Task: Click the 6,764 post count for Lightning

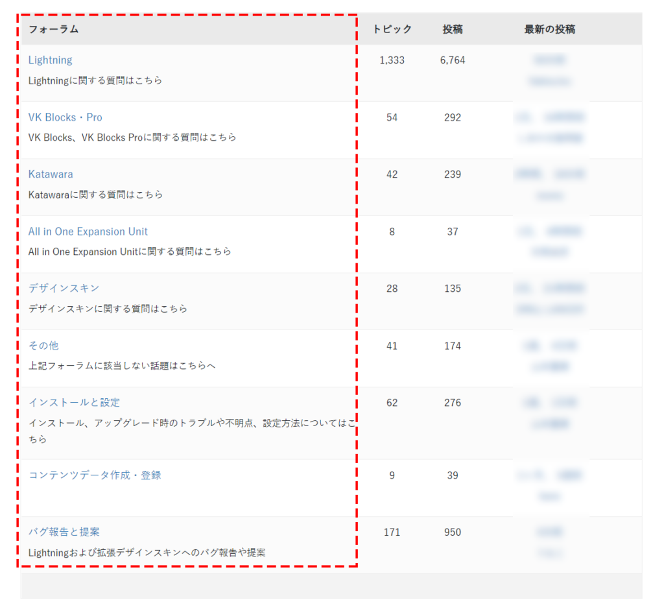Action: [452, 60]
